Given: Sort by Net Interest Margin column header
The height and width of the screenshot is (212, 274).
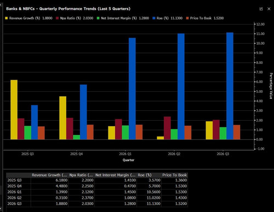Looking at the screenshot, I should pos(116,175).
